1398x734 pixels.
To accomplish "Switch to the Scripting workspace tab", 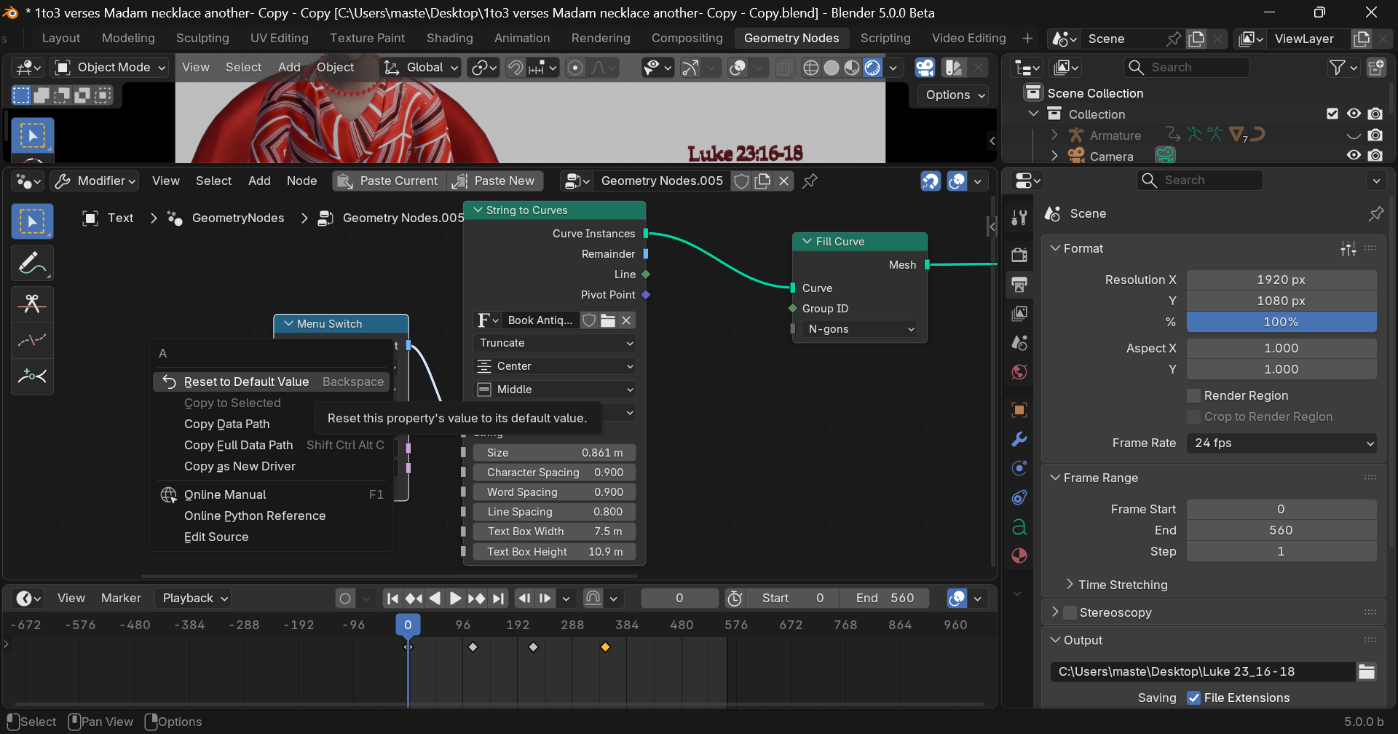I will (885, 38).
